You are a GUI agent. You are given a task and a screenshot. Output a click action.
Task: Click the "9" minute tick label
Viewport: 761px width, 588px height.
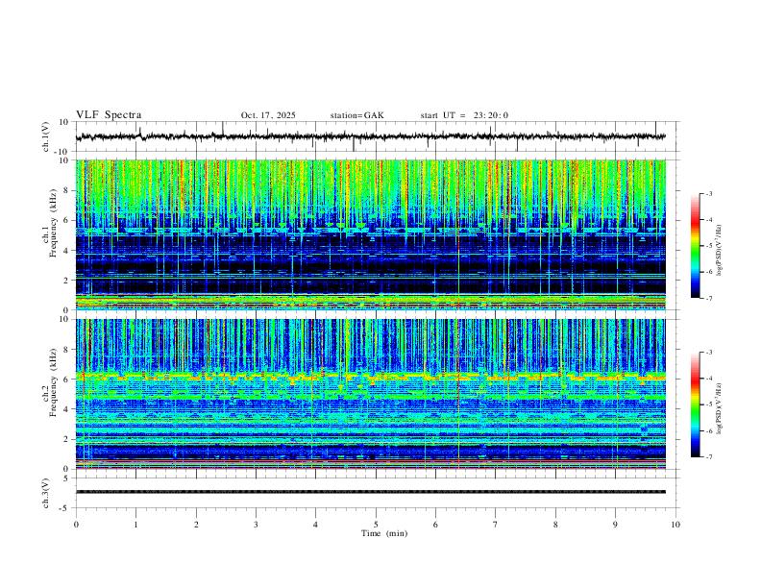tap(615, 525)
